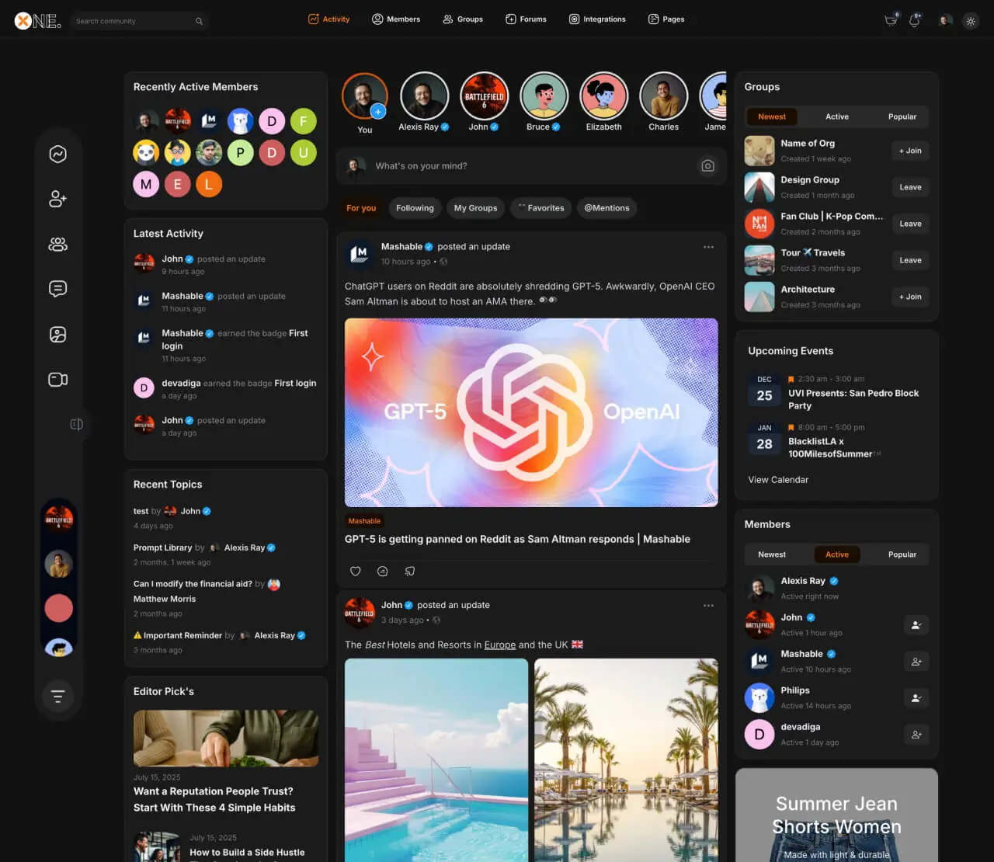Switch Groups widget to Active tab
This screenshot has width=994, height=862.
[x=837, y=116]
